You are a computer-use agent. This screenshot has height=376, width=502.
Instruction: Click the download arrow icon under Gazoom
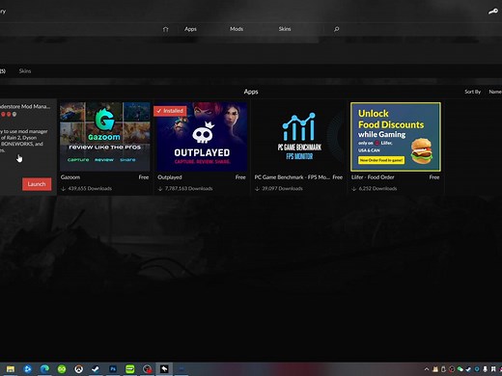click(64, 189)
